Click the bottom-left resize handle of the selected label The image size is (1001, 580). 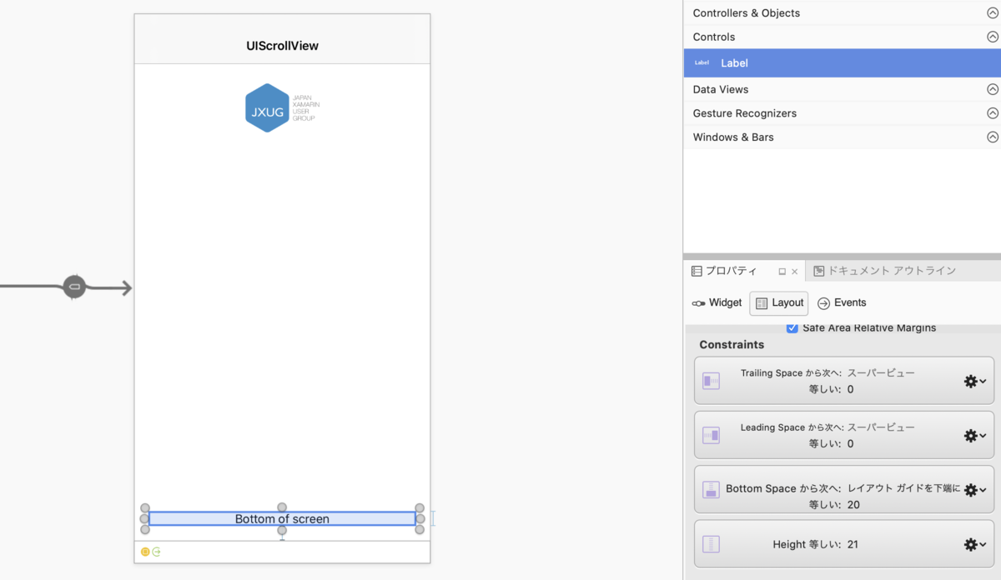tap(145, 529)
